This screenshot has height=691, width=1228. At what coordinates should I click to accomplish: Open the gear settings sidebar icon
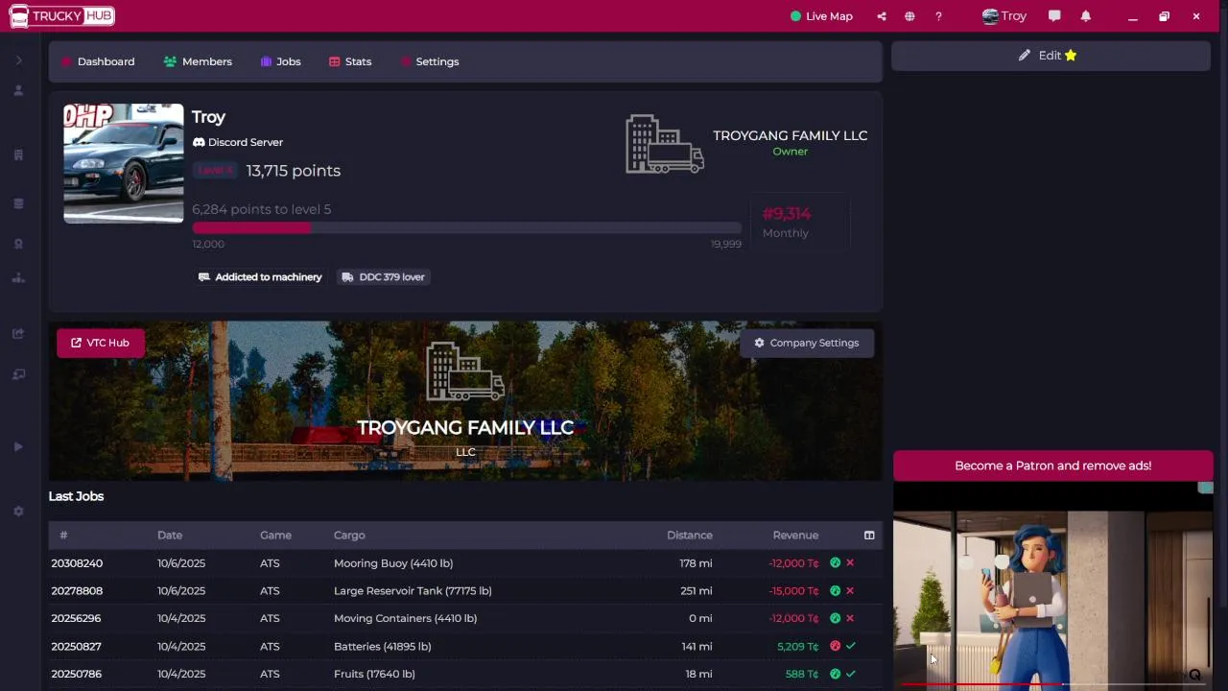tap(18, 512)
